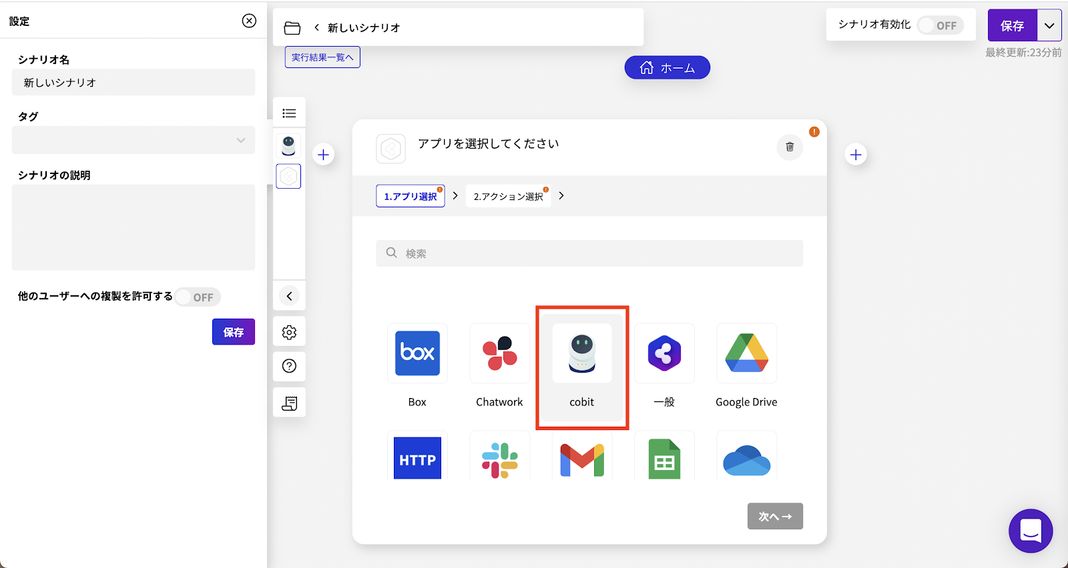This screenshot has width=1068, height=568.
Task: Click the シナリオの説明 text area
Action: tap(133, 227)
